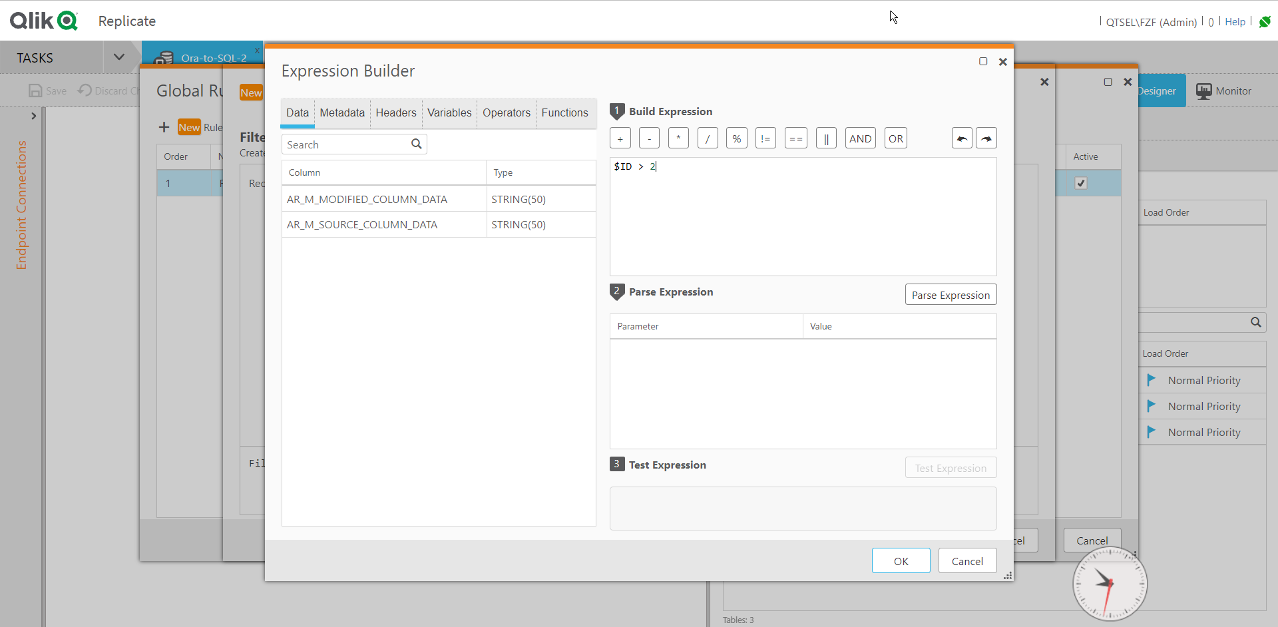Image resolution: width=1278 pixels, height=627 pixels.
Task: Click the Monitor view icon
Action: point(1203,91)
